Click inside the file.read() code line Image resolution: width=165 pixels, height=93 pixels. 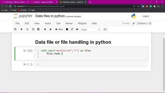(54, 53)
